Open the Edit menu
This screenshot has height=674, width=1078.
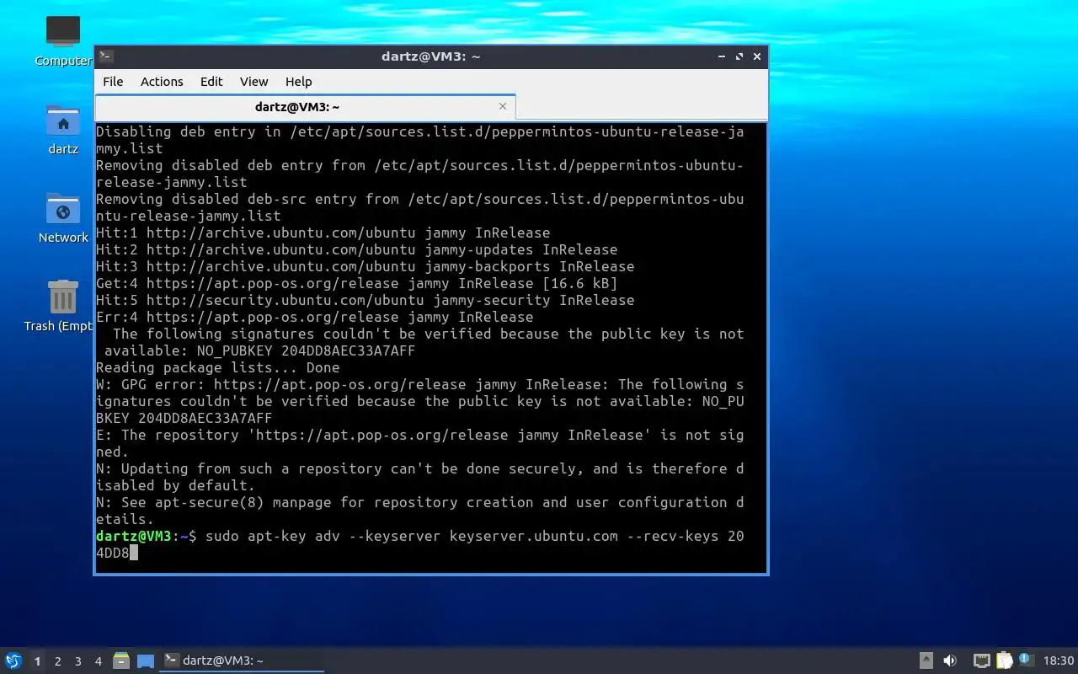point(211,82)
